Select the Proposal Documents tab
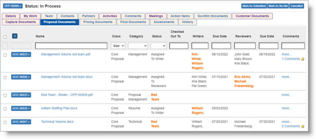The image size is (316, 139). (60, 22)
